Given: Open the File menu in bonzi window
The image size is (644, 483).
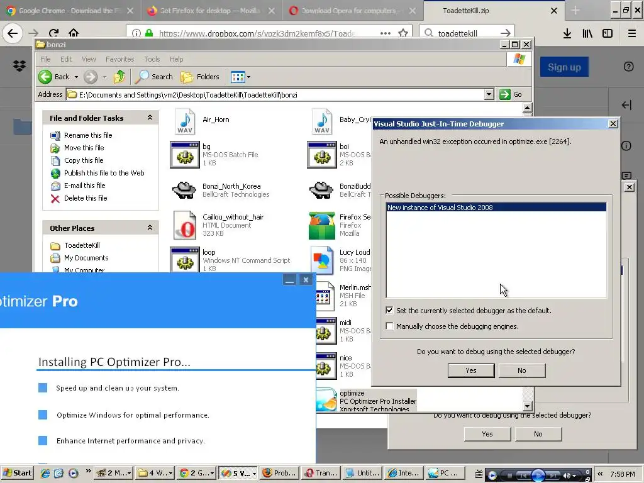Looking at the screenshot, I should coord(45,59).
